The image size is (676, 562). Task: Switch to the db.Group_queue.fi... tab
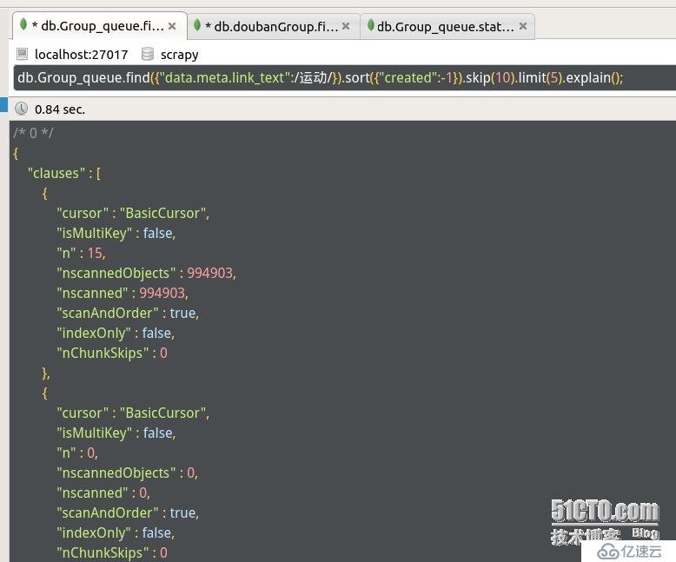[99, 26]
